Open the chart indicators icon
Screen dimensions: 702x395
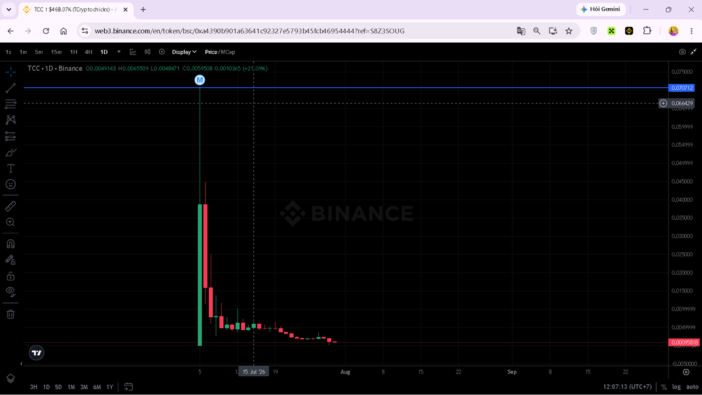click(133, 52)
